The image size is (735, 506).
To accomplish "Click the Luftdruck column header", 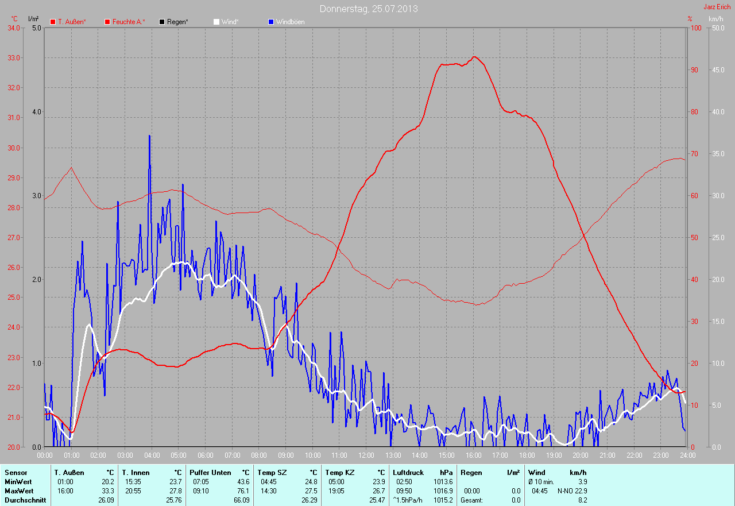I will coord(408,473).
